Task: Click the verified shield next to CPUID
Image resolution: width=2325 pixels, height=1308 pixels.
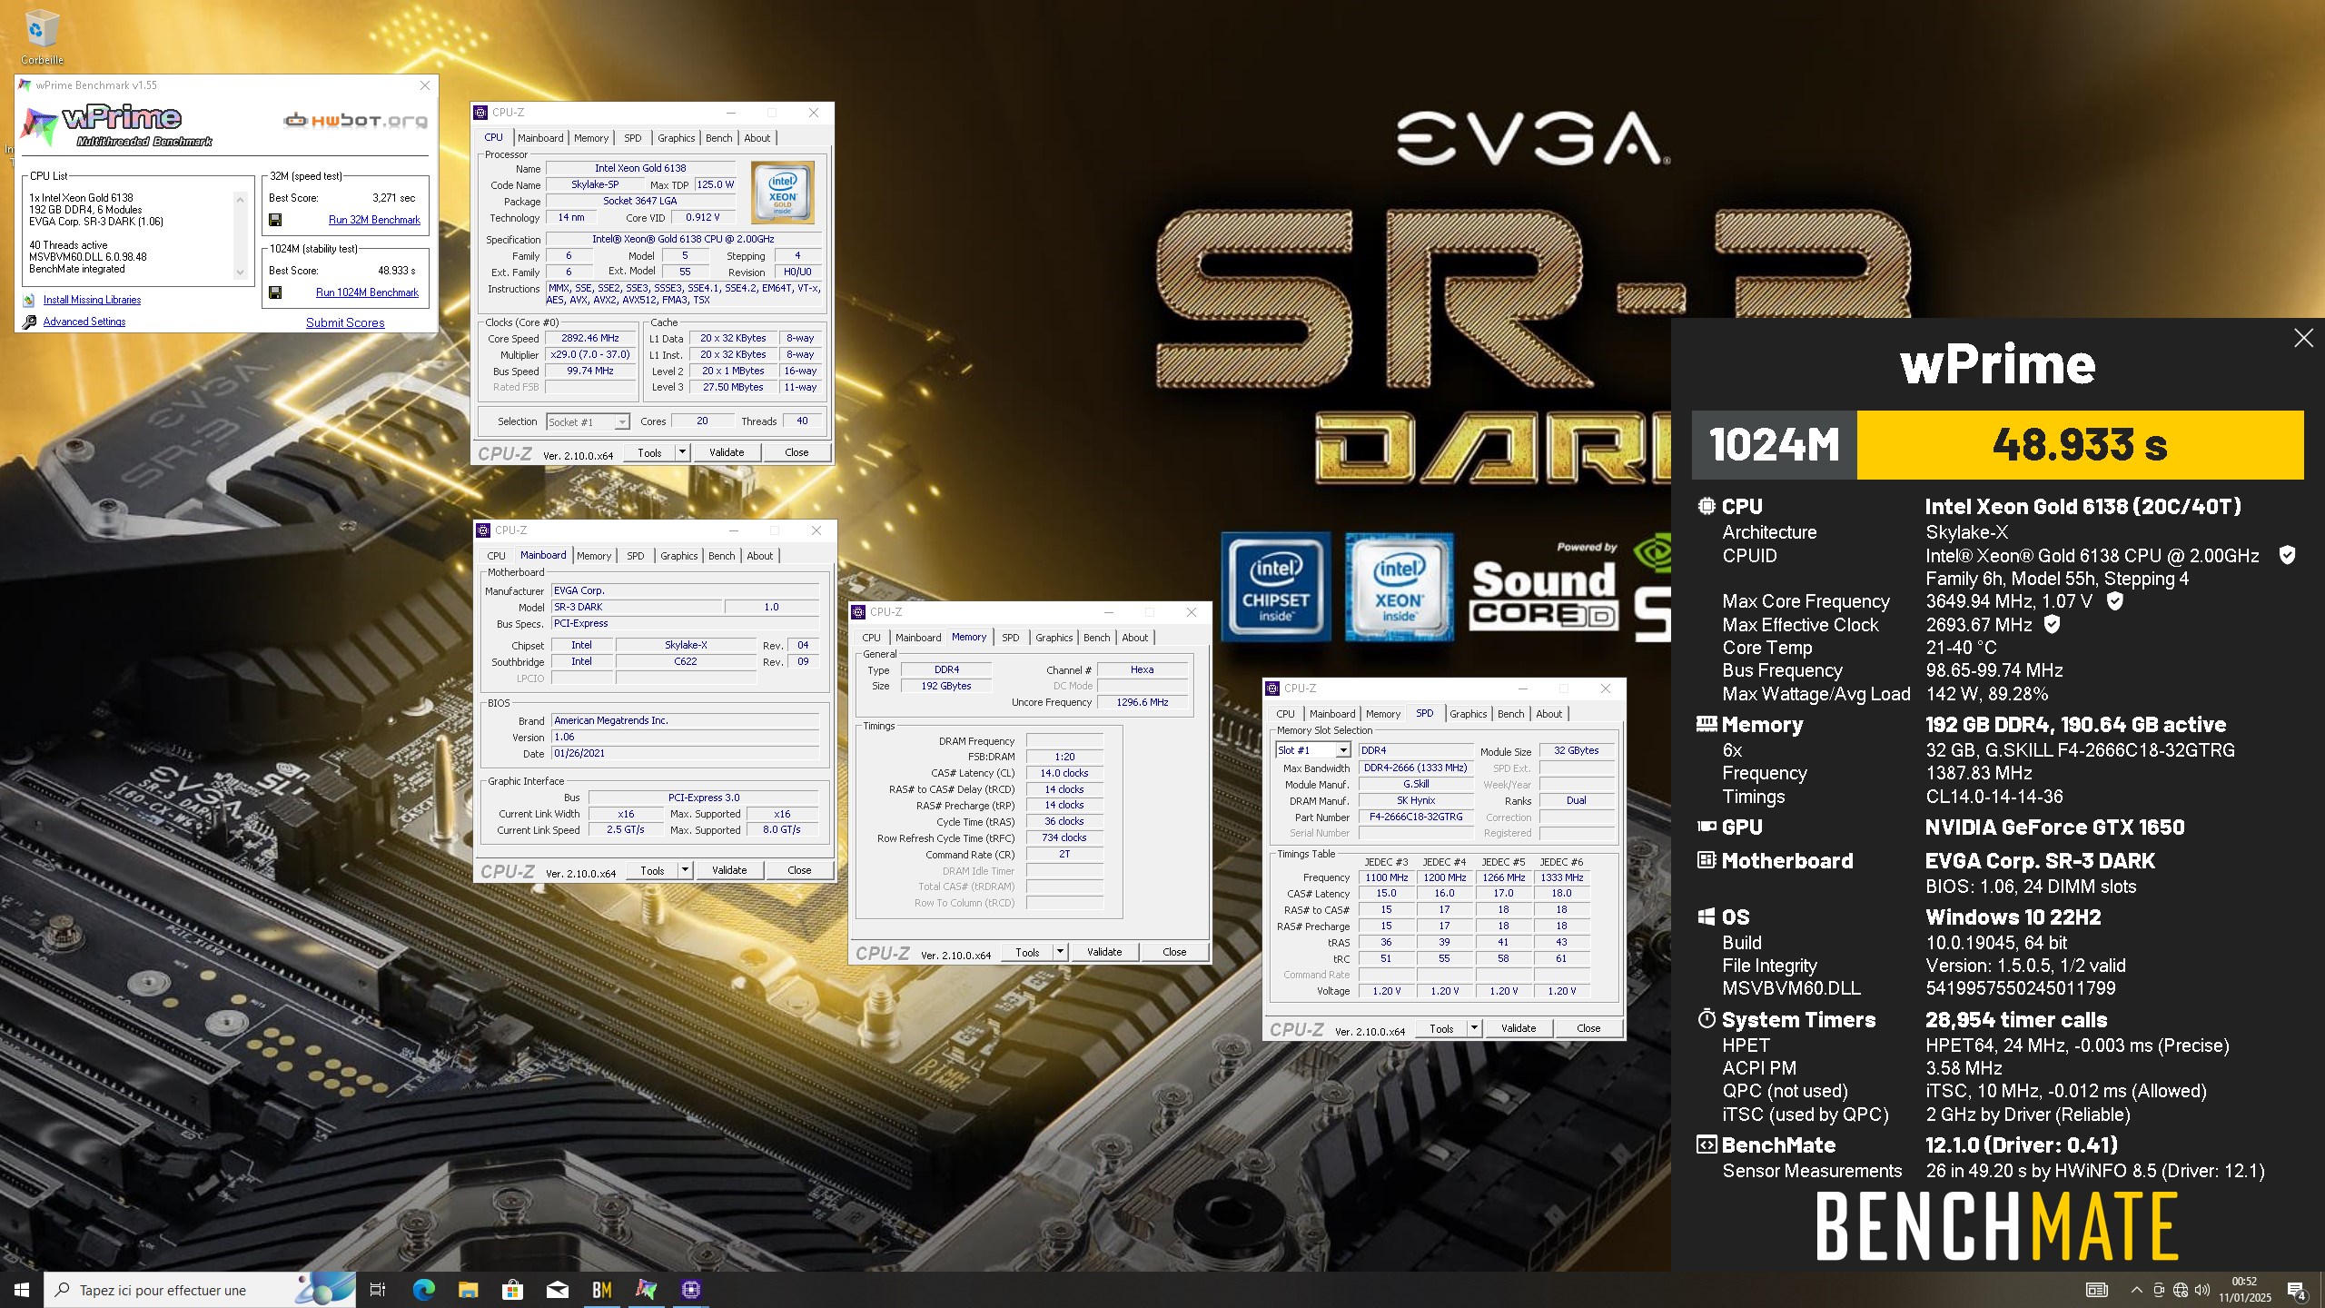Action: [2288, 555]
